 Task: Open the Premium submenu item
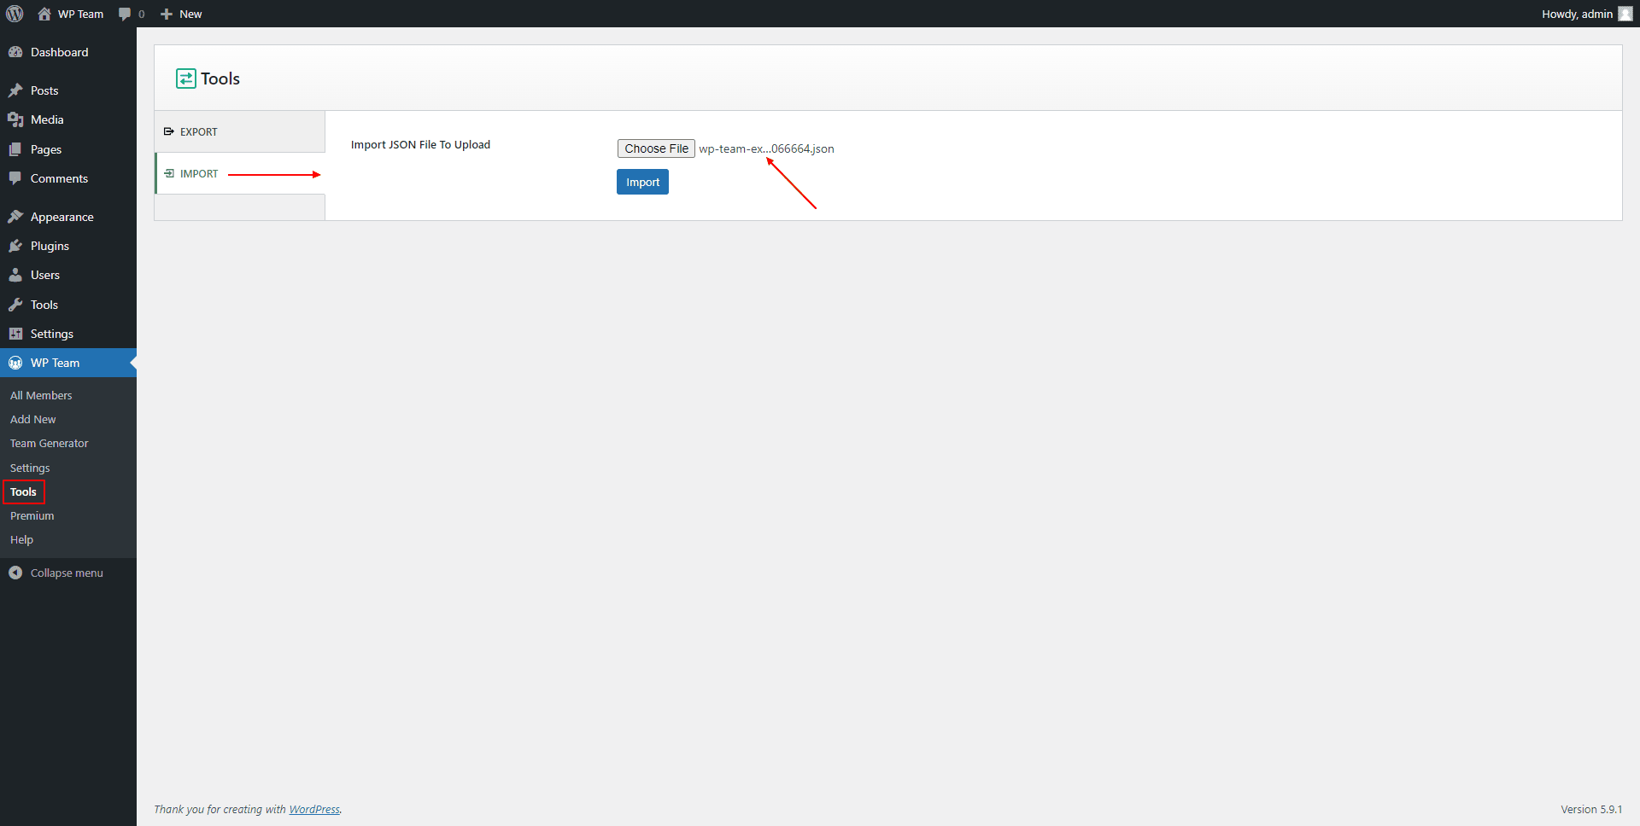pyautogui.click(x=32, y=515)
